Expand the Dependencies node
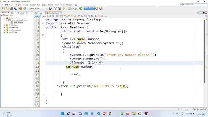Image resolution: width=208 pixels, height=117 pixels. 4,28
